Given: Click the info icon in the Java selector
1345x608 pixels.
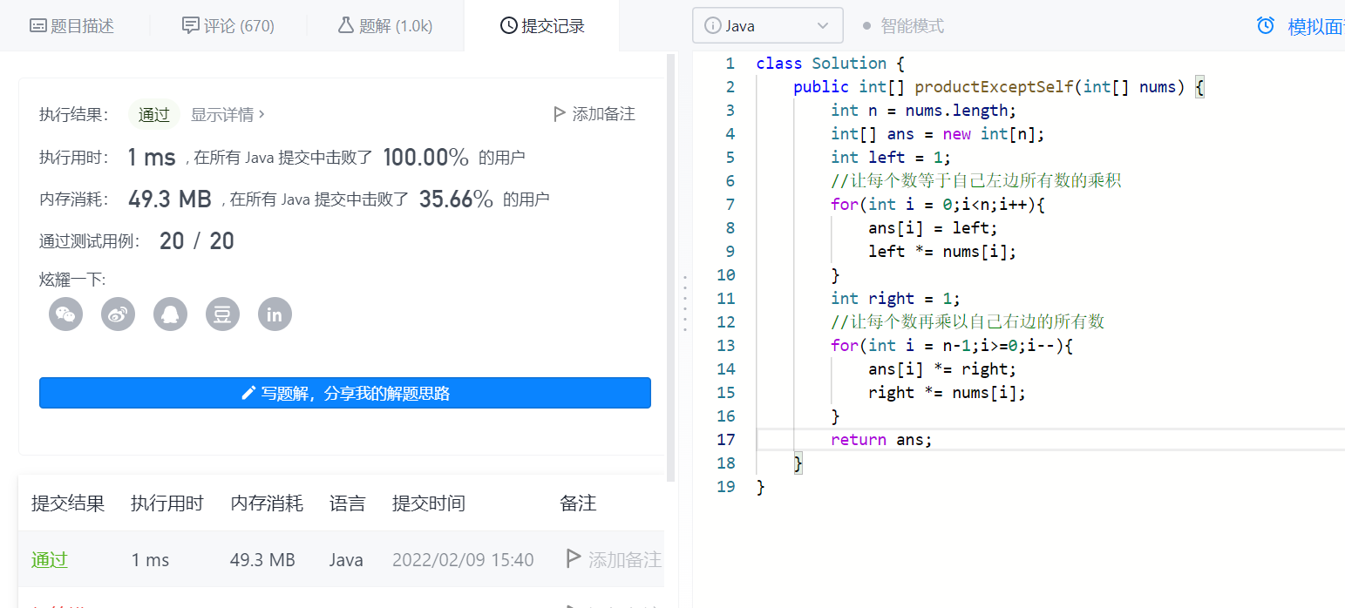Looking at the screenshot, I should pyautogui.click(x=712, y=26).
